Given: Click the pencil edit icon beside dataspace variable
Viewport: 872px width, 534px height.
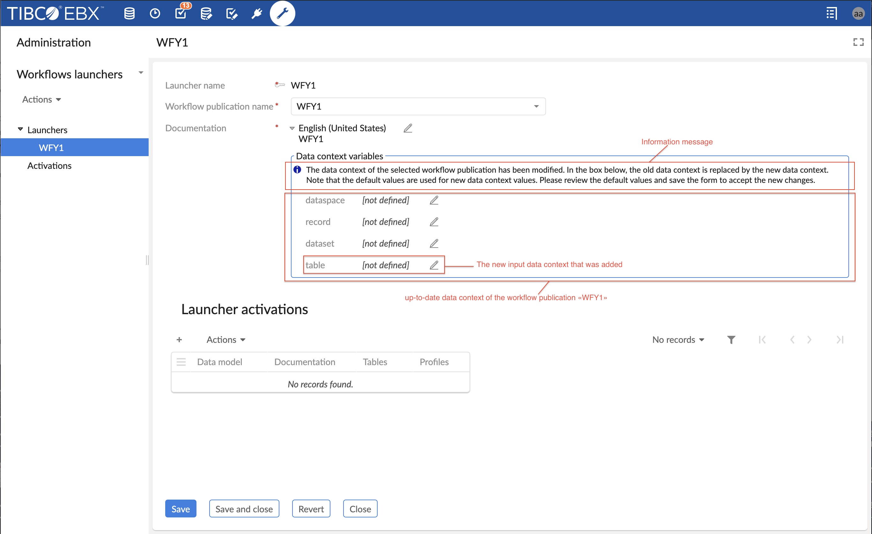Looking at the screenshot, I should (434, 200).
